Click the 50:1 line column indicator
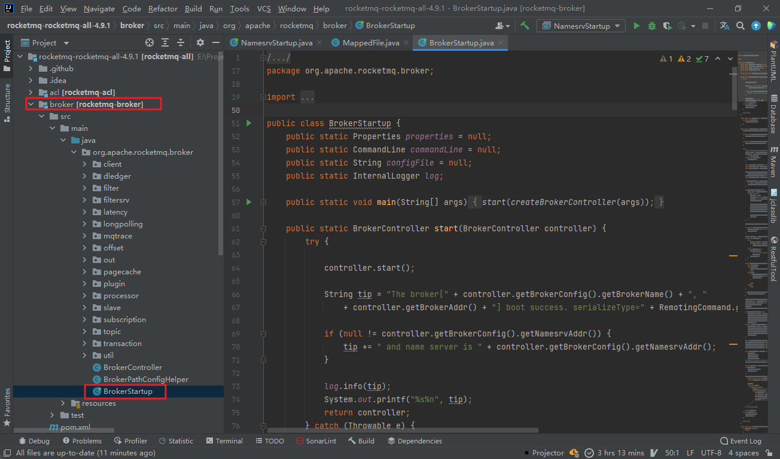 pyautogui.click(x=672, y=453)
